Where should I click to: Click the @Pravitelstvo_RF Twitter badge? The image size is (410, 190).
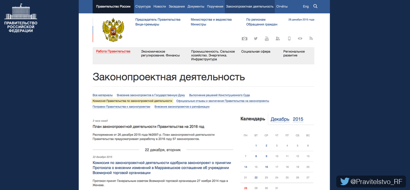click(372, 181)
